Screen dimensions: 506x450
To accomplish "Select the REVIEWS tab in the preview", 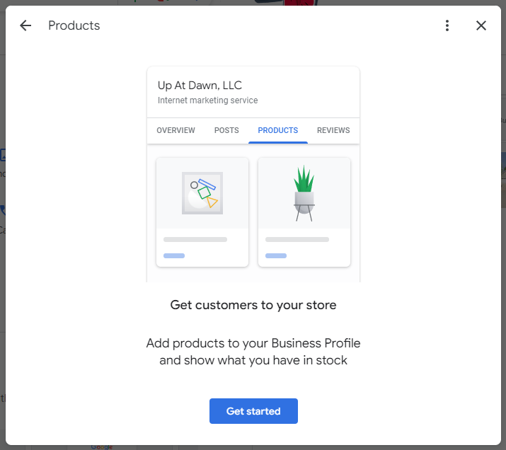I will tap(333, 130).
